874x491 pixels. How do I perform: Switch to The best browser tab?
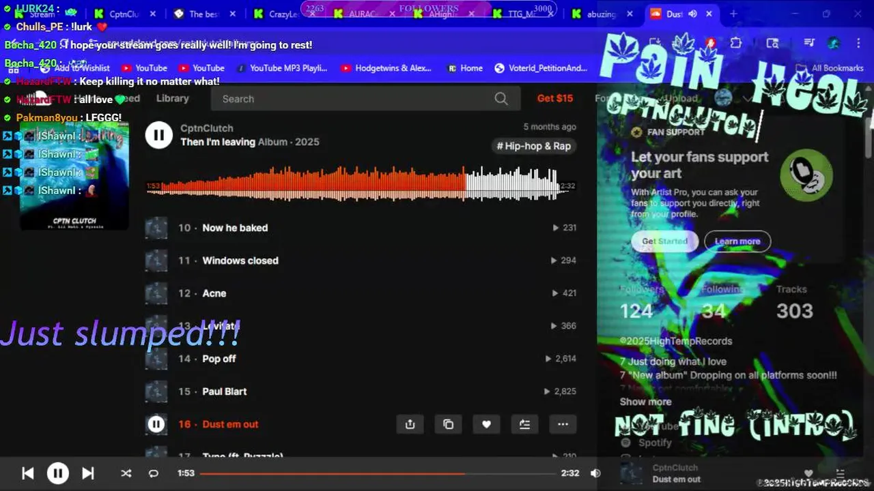tap(203, 14)
